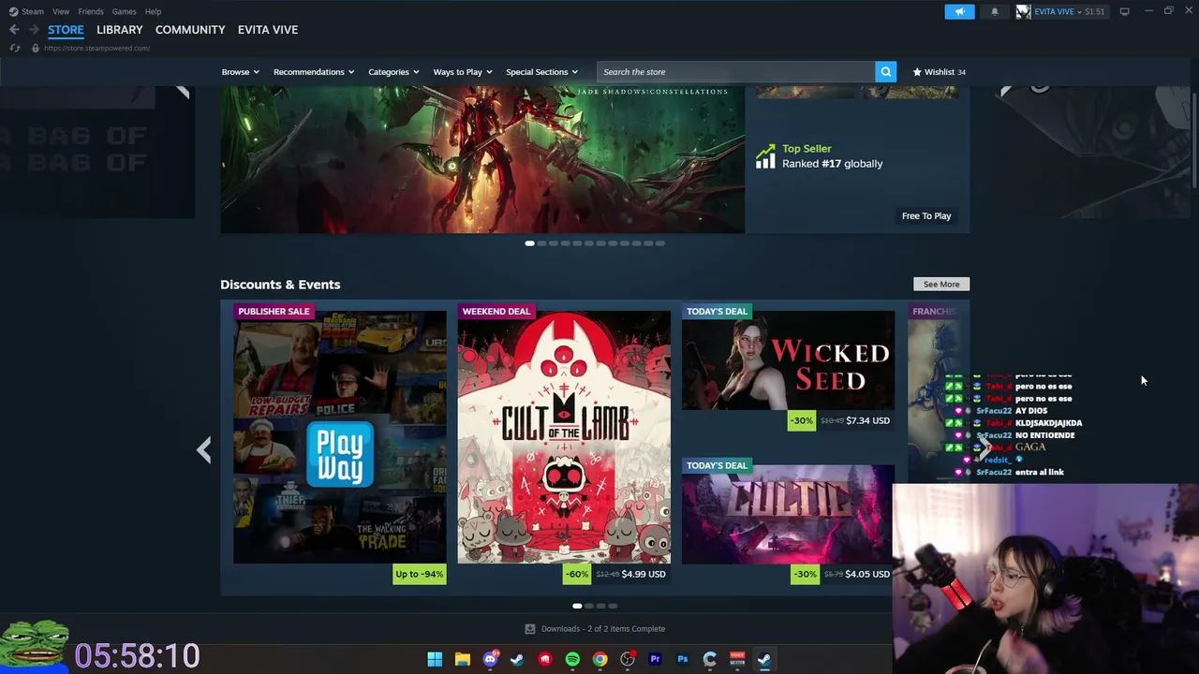1199x674 pixels.
Task: Open the View menu
Action: click(x=61, y=11)
